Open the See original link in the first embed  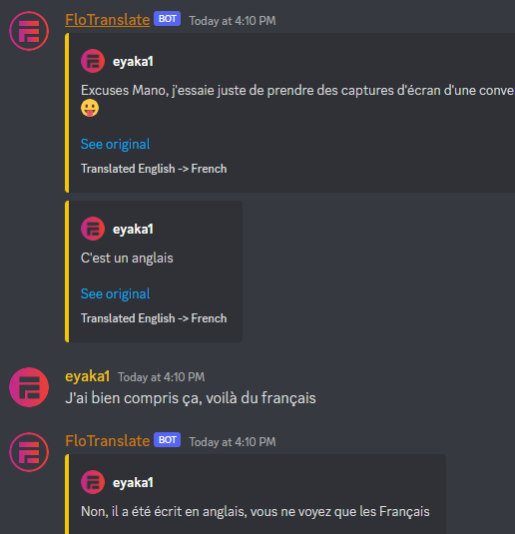click(115, 144)
